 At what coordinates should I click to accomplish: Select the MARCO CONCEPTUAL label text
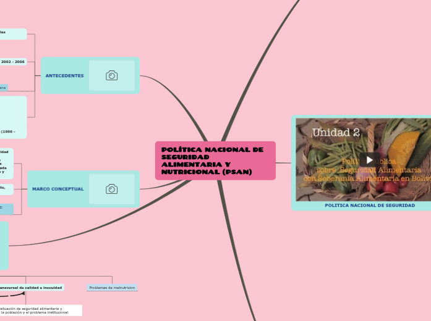pos(58,189)
